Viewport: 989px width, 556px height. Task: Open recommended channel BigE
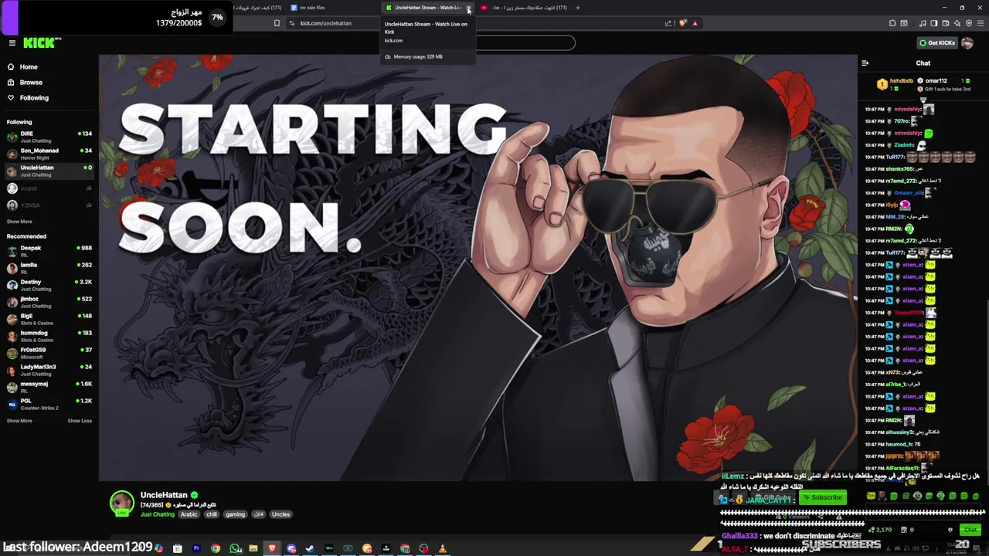(x=49, y=319)
